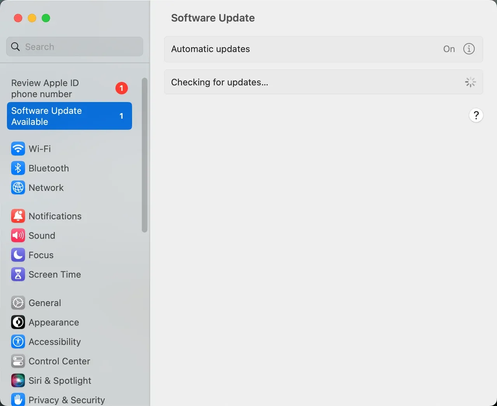Click the Focus moon icon
Screen dimensions: 497x406
(x=18, y=255)
